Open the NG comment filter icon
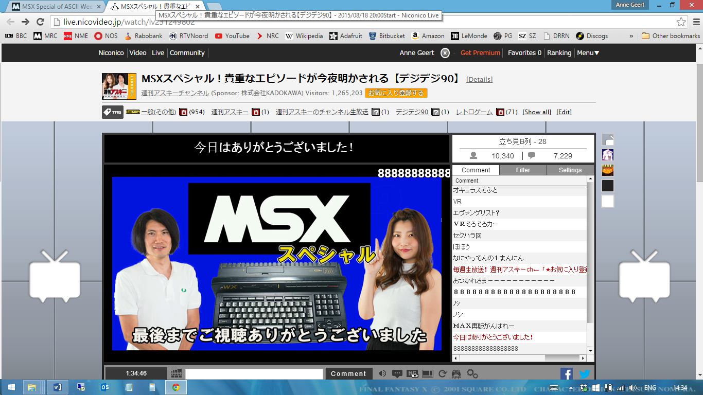The image size is (703, 395). [412, 374]
